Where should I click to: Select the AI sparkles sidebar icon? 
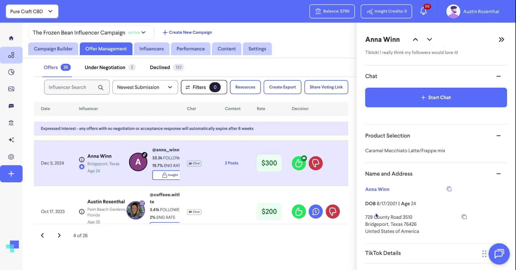point(11,140)
